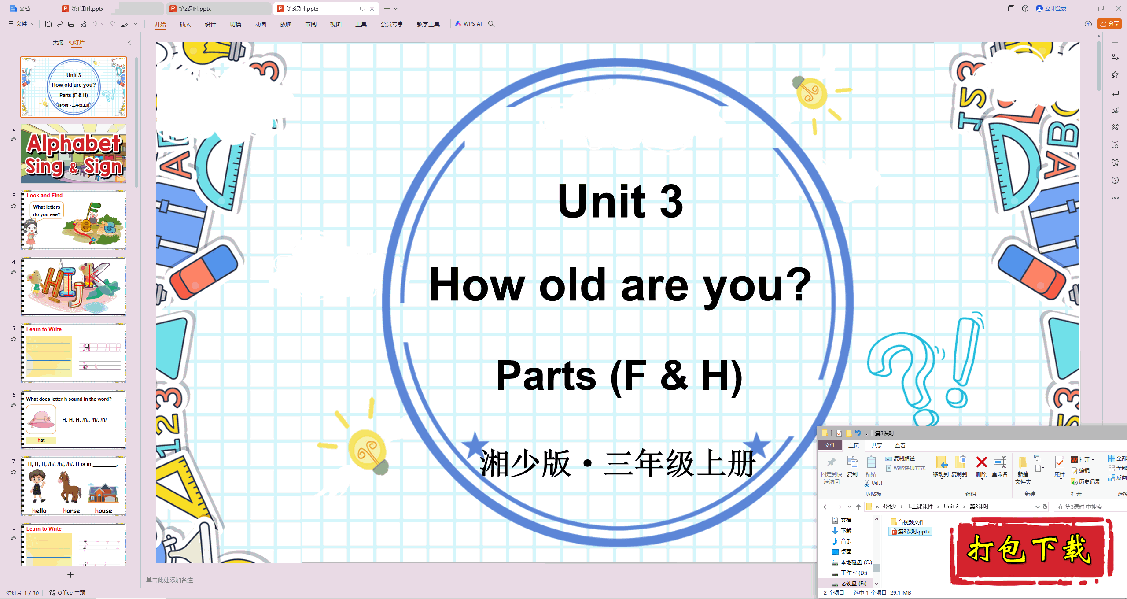Click the cube icon in WPS title bar
Image resolution: width=1127 pixels, height=599 pixels.
click(1025, 8)
